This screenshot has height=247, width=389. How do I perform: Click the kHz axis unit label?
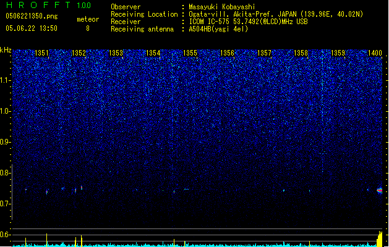[6, 50]
